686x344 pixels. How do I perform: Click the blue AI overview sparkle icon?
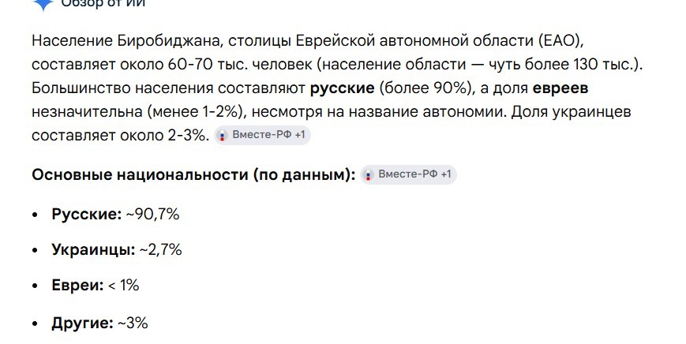[43, 5]
